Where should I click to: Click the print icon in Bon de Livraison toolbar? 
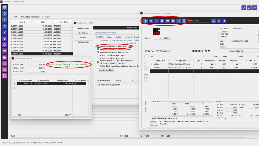pos(162,21)
